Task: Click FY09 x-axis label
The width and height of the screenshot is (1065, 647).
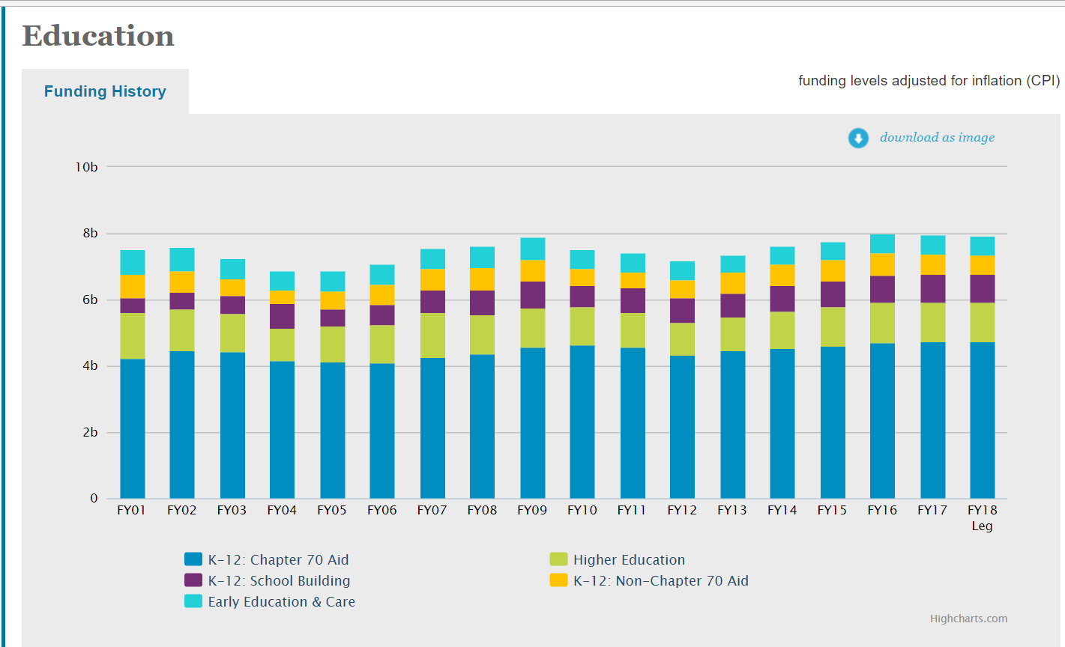Action: [532, 510]
